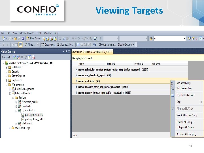Click the Save disk icon in toolbar

19,39
